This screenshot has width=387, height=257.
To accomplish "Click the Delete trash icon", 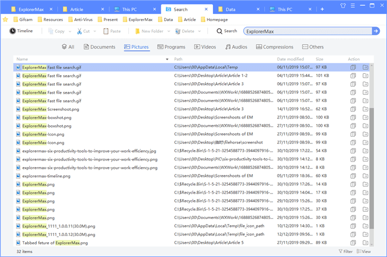I will tap(177, 31).
